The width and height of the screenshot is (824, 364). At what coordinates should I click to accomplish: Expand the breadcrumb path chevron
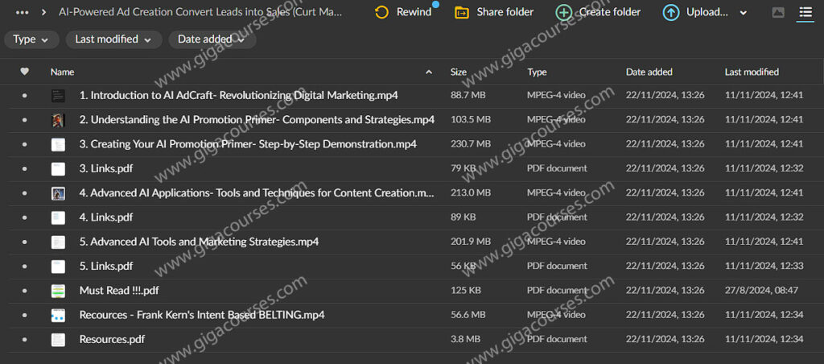43,12
